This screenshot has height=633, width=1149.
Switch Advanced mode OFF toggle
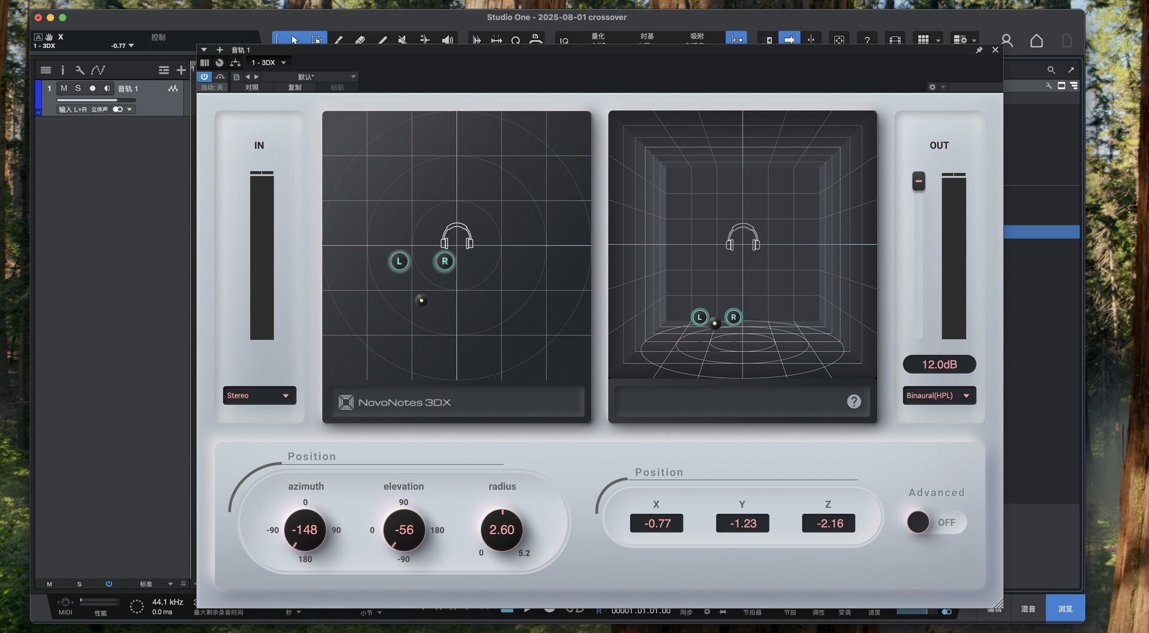[936, 522]
